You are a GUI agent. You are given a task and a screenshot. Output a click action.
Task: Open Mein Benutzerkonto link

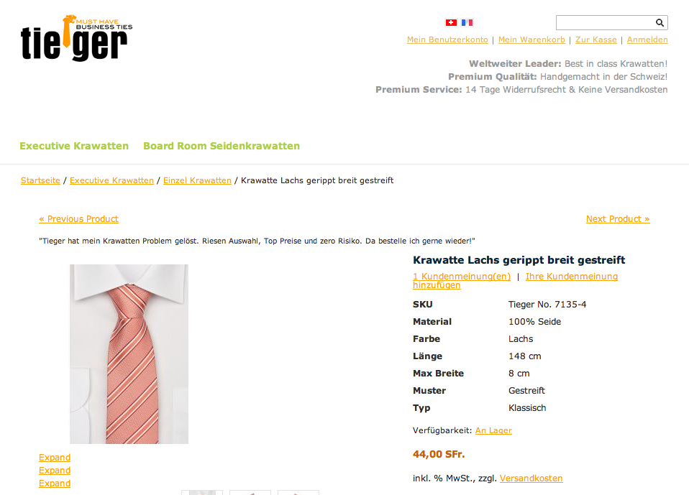pyautogui.click(x=447, y=40)
